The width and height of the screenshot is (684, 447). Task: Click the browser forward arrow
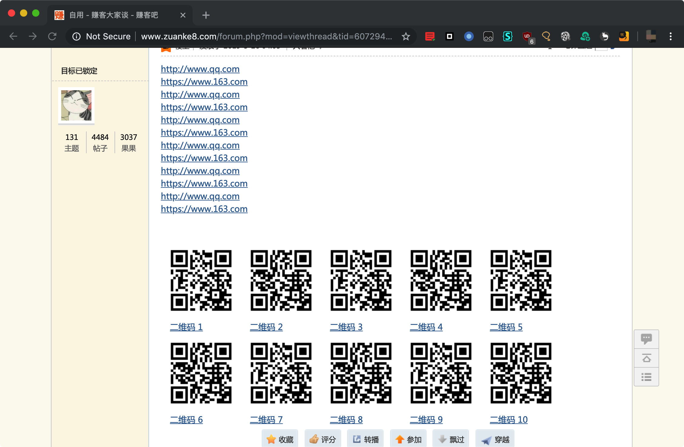point(33,36)
